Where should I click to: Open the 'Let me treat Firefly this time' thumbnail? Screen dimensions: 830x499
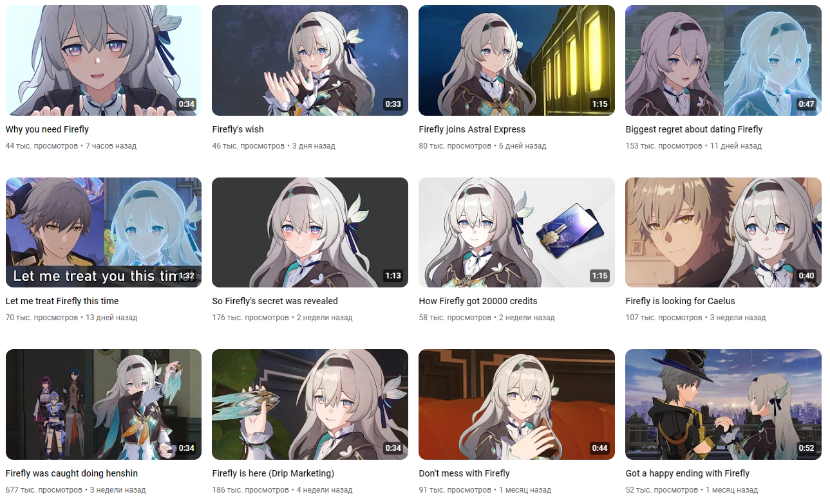(x=104, y=232)
